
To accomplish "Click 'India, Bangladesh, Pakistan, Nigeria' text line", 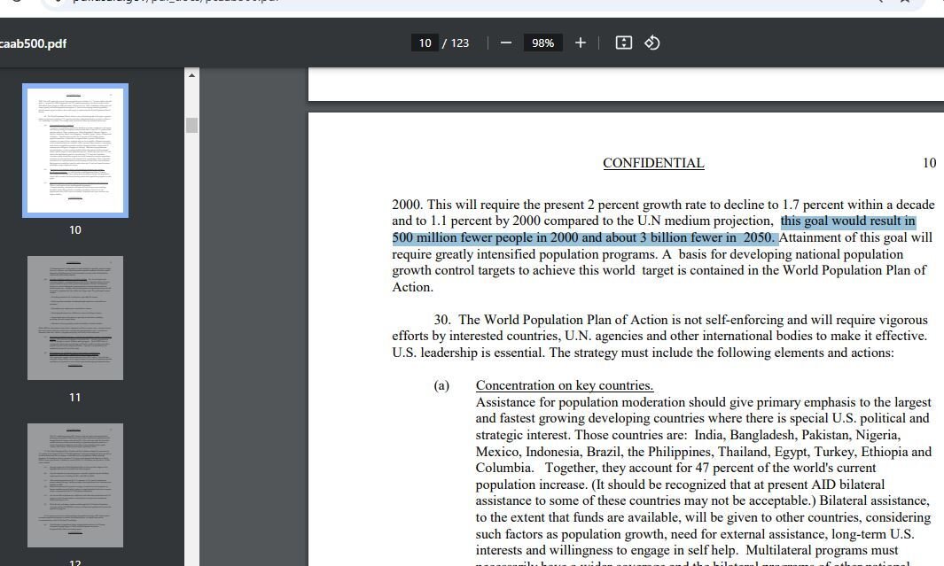I will coord(798,435).
